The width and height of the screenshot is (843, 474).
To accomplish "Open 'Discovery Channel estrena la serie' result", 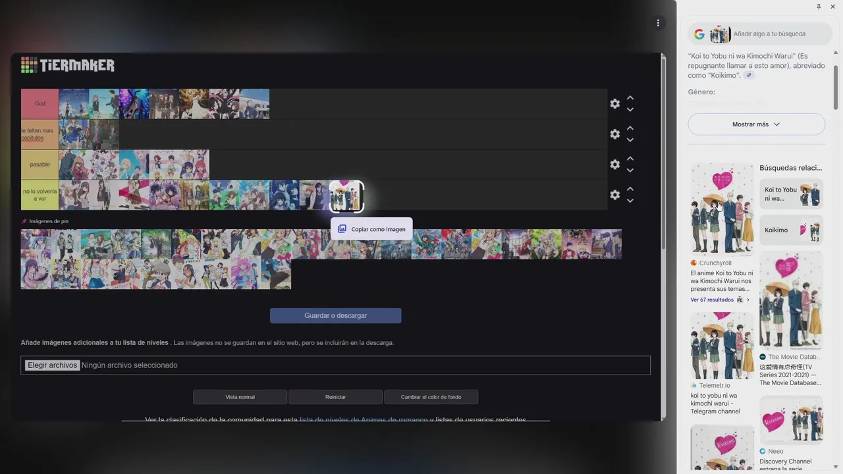I will point(785,465).
